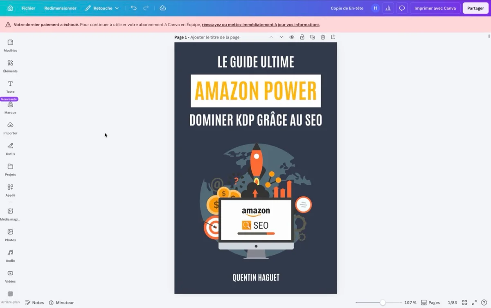This screenshot has width=491, height=308.
Task: Click the vertical scrollbar thumb
Action: point(489,36)
